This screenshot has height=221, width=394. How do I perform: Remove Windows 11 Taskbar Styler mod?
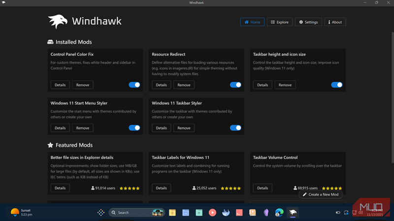click(x=184, y=128)
